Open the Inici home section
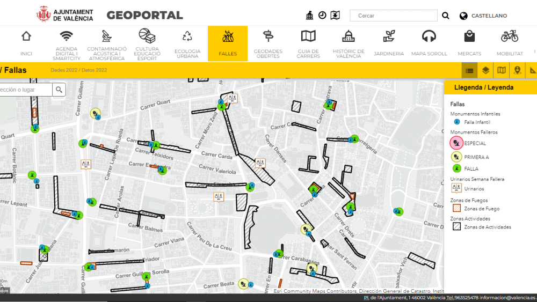This screenshot has width=537, height=302. (x=26, y=43)
